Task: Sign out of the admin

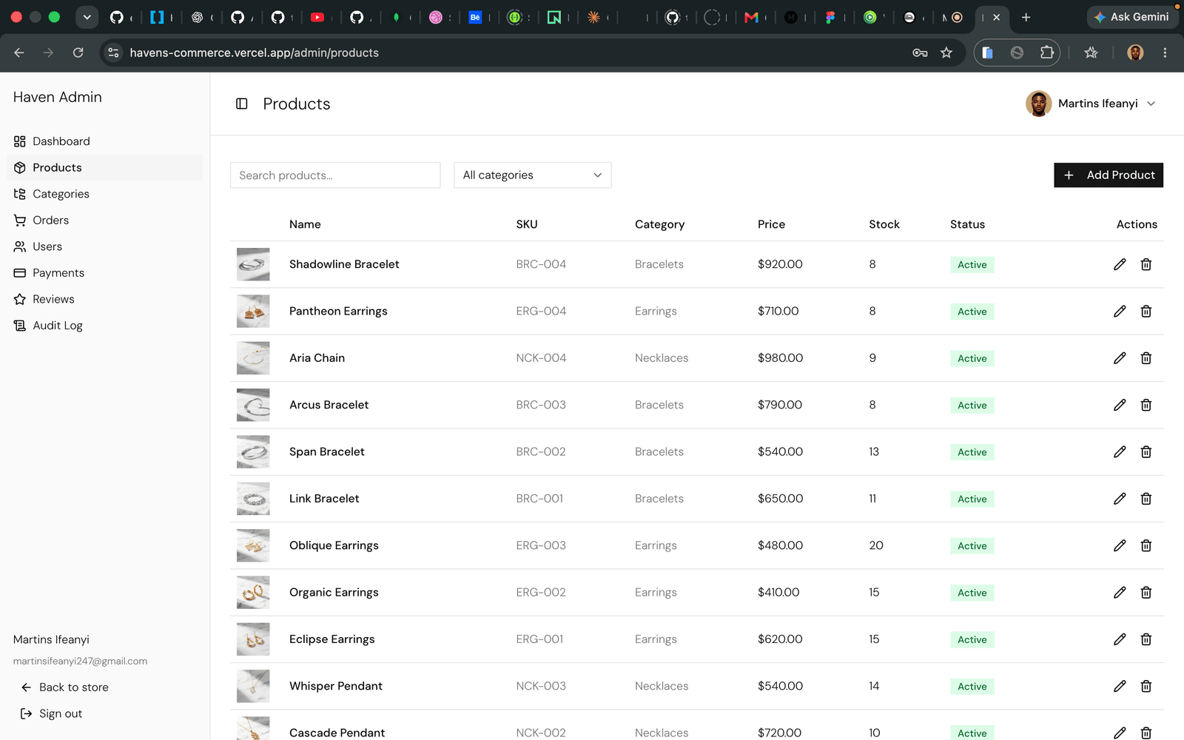Action: pos(52,714)
